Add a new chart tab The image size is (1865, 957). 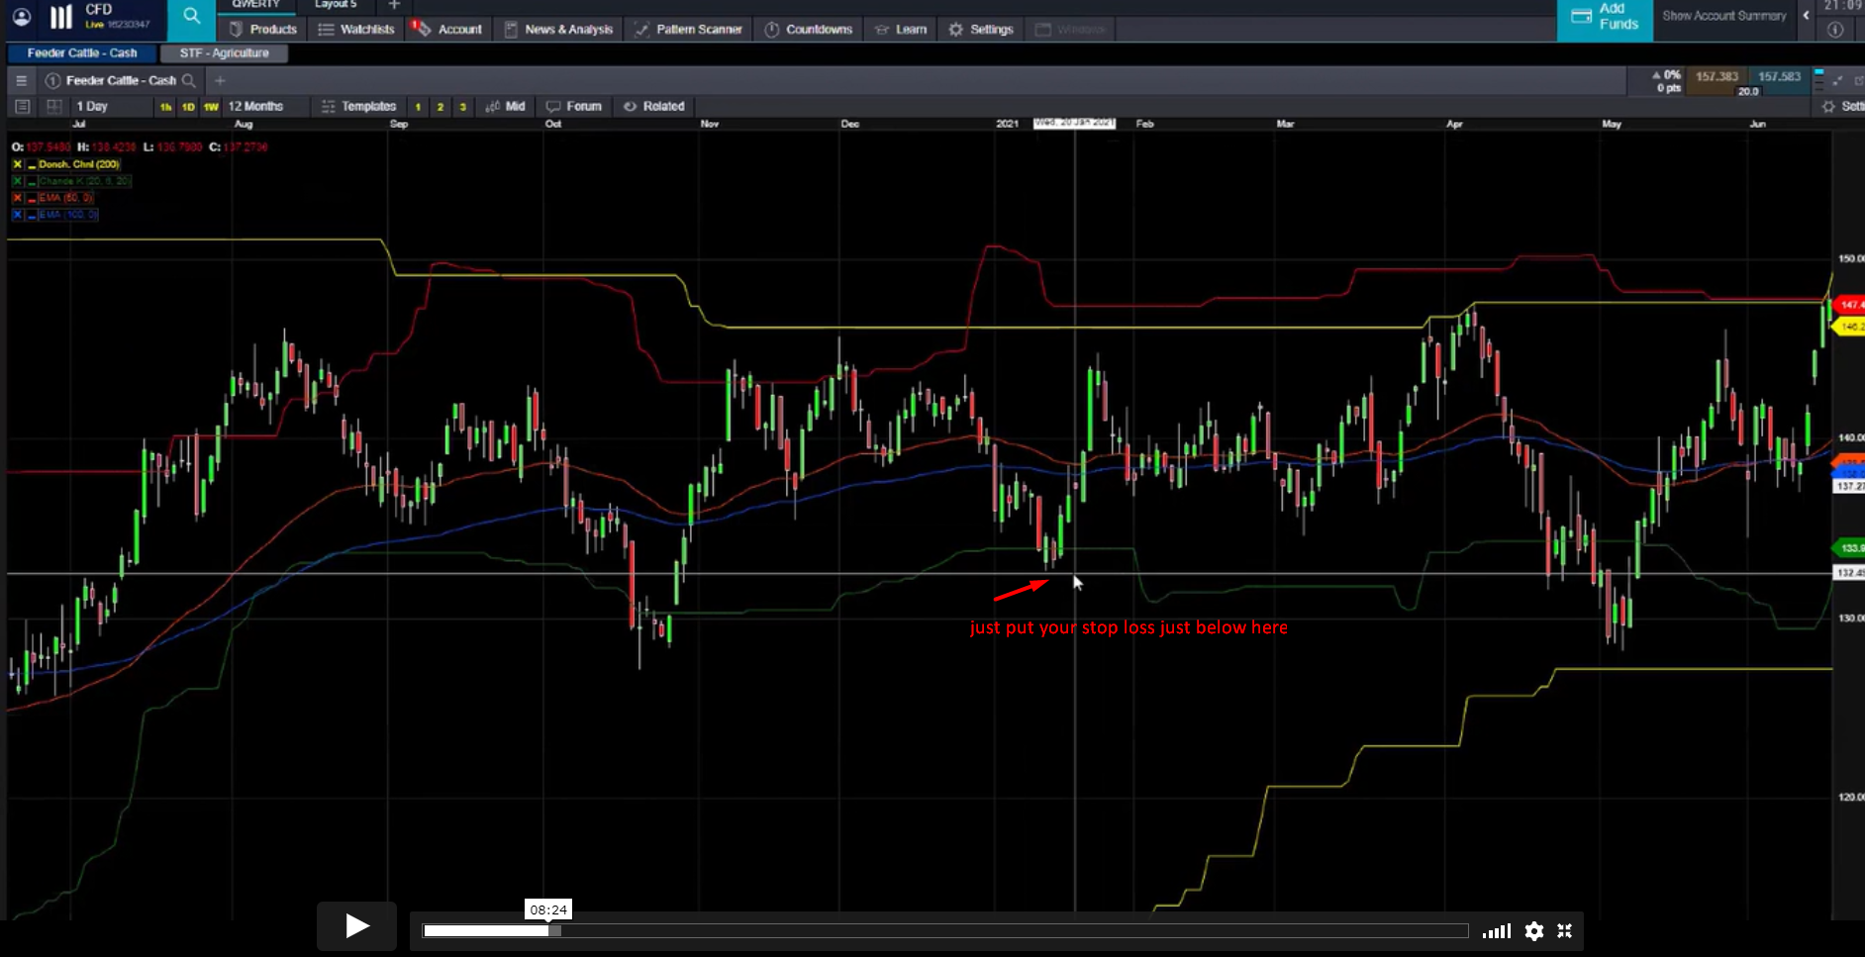221,81
